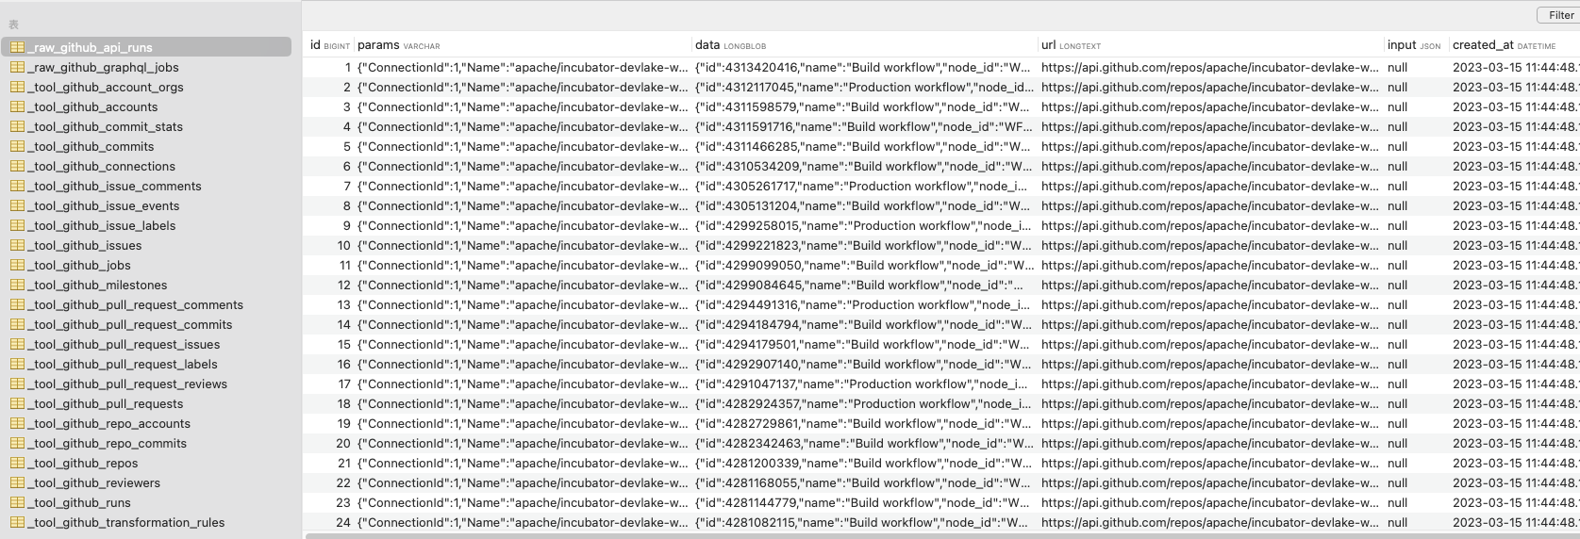Click the null input cell in row 5
This screenshot has height=539, width=1580.
[x=1398, y=146]
